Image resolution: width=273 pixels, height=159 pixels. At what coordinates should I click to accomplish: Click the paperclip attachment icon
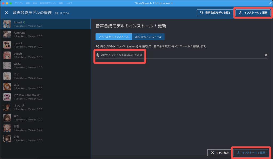pyautogui.click(x=98, y=55)
